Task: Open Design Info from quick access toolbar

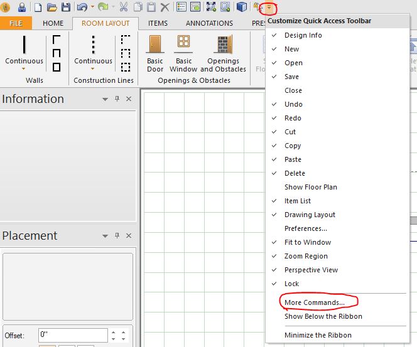Action: pyautogui.click(x=22, y=7)
